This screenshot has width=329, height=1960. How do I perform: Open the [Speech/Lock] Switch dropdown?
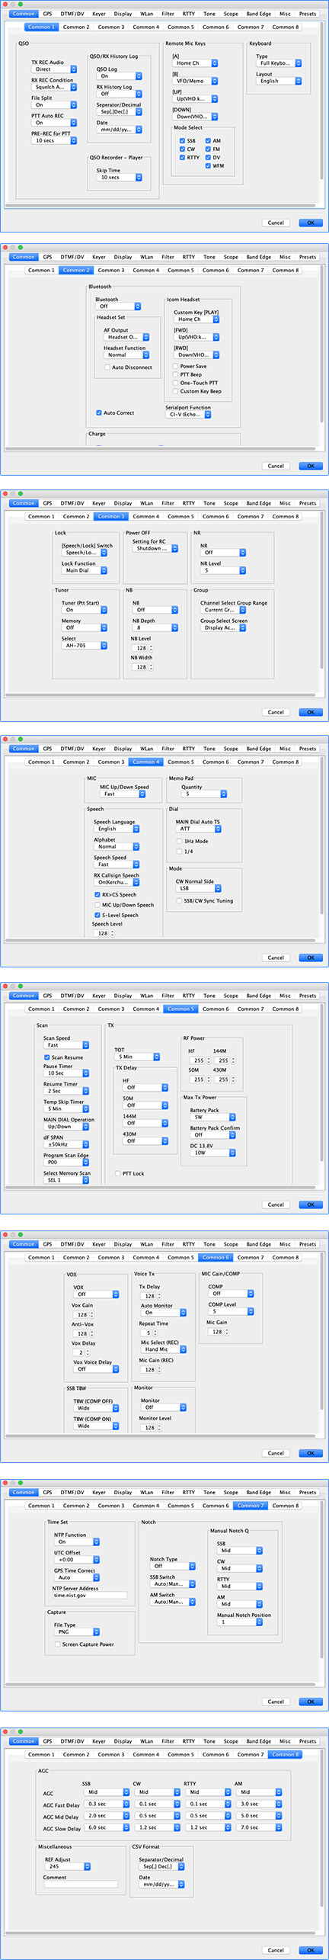coord(85,553)
